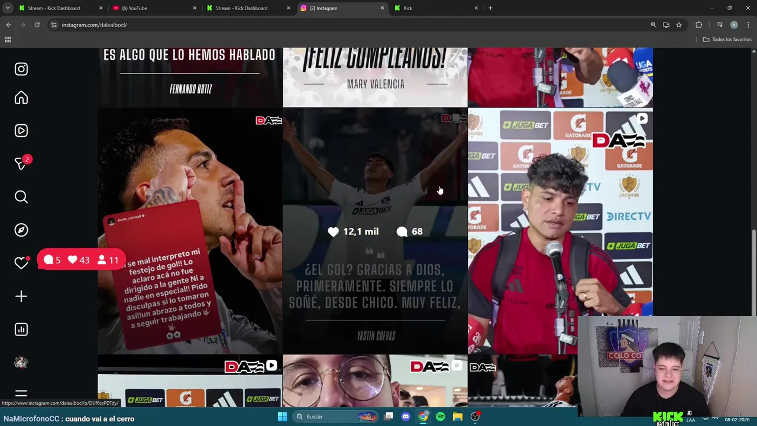Open the bottom-left Jugabet Gatorade sponsor-wall reel

(x=190, y=381)
